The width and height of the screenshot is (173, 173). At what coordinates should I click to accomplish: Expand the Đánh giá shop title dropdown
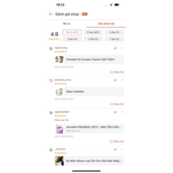click(80, 14)
